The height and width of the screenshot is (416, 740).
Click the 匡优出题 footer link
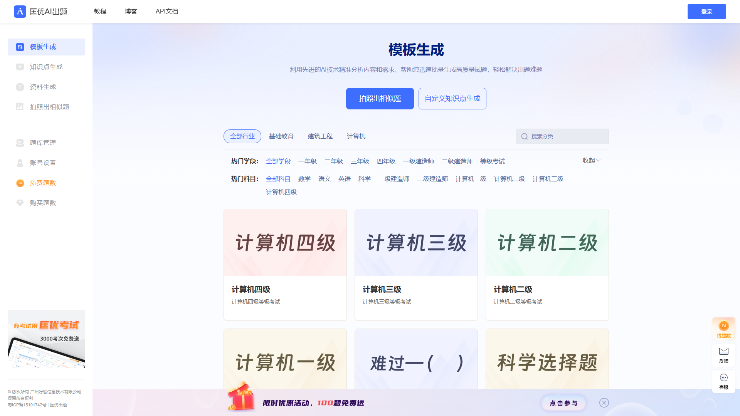pyautogui.click(x=58, y=405)
